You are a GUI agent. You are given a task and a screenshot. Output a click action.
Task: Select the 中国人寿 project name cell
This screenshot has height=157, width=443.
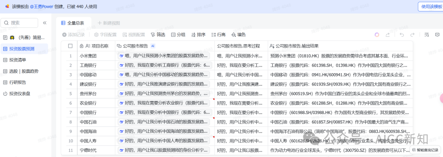click(96, 141)
